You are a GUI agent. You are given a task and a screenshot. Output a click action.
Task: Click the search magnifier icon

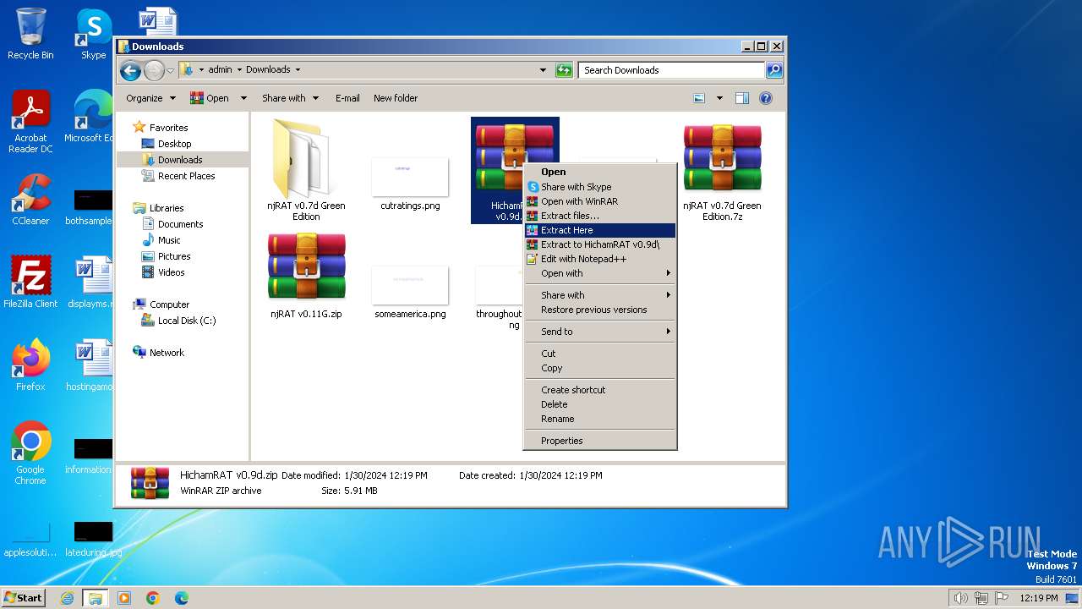pyautogui.click(x=773, y=70)
